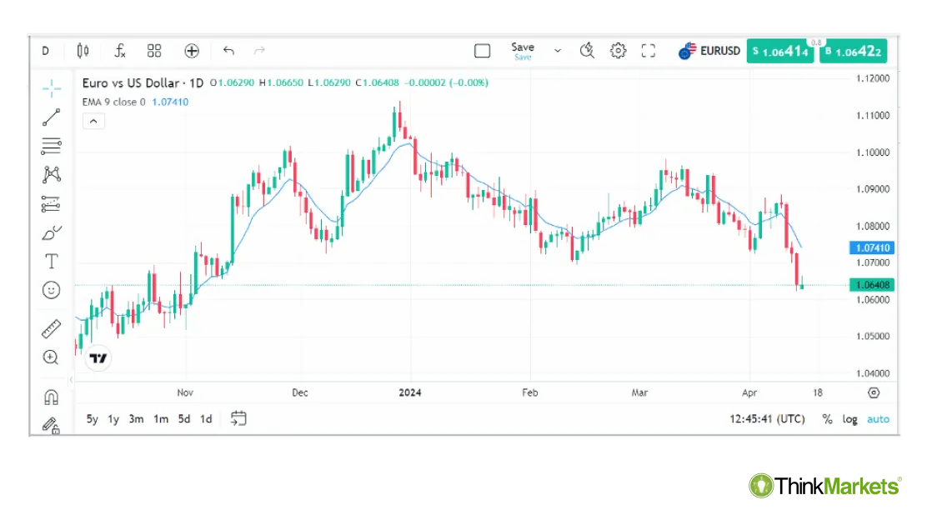This screenshot has height=530, width=927.
Task: Select the measure ruler tool
Action: pyautogui.click(x=51, y=327)
